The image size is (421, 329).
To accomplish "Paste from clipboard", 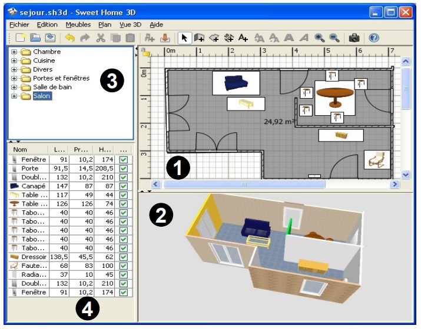I will coord(130,38).
